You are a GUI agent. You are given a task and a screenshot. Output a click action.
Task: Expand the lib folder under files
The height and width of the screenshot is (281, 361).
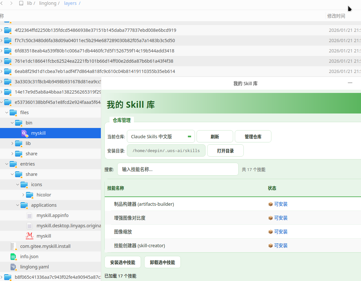12,143
